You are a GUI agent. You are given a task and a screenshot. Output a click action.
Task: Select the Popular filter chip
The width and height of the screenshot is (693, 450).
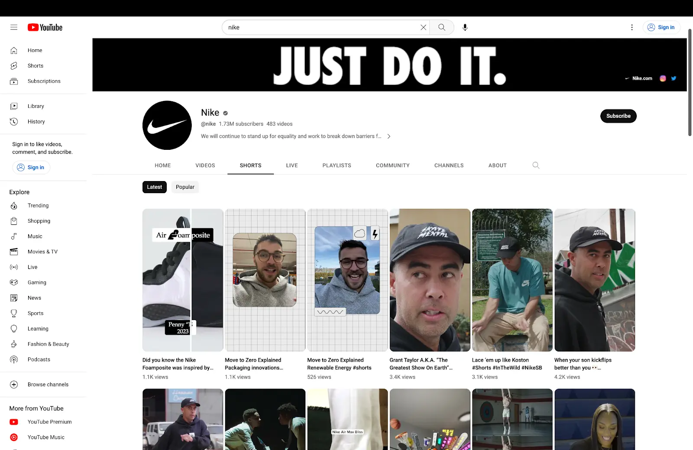(x=185, y=187)
